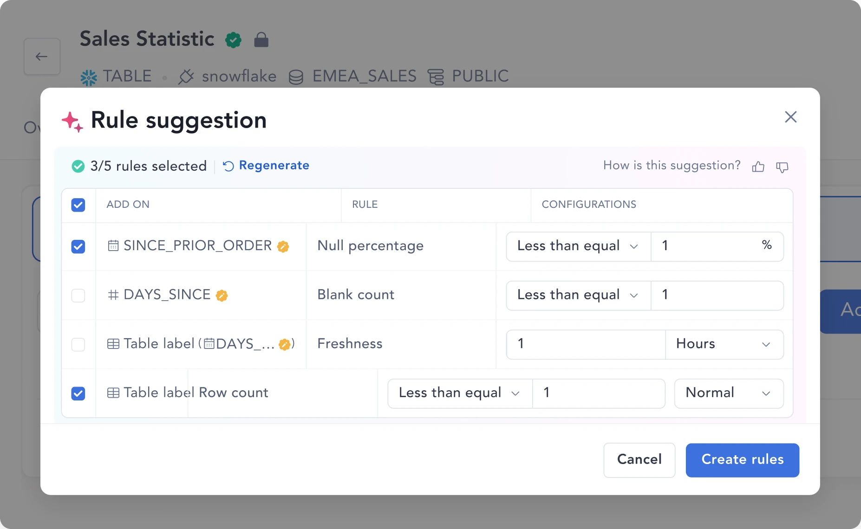
Task: Open Null percentage operator dropdown
Action: point(578,246)
